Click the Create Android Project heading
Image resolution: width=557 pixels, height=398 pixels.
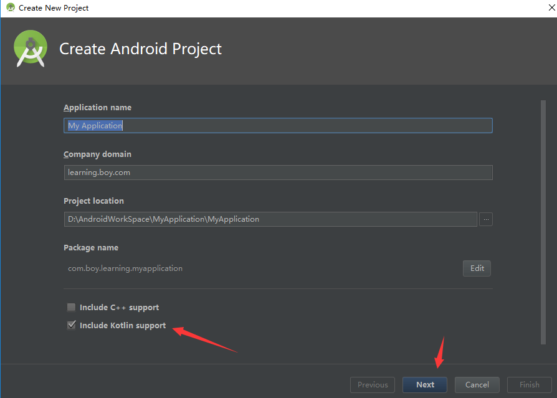pyautogui.click(x=140, y=49)
